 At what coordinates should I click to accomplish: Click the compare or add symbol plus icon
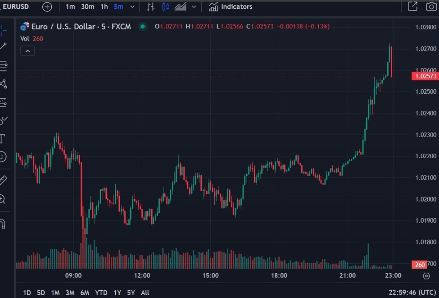pos(47,7)
